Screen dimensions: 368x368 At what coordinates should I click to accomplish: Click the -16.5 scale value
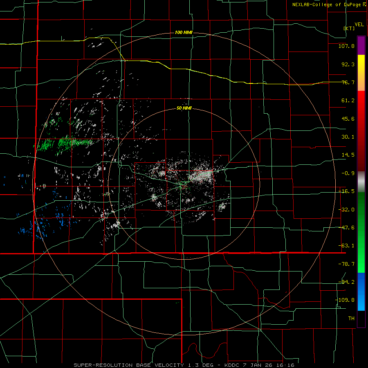(346, 191)
